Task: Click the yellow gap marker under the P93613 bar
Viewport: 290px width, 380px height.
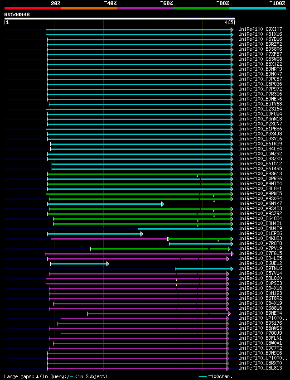Action: coord(198,176)
